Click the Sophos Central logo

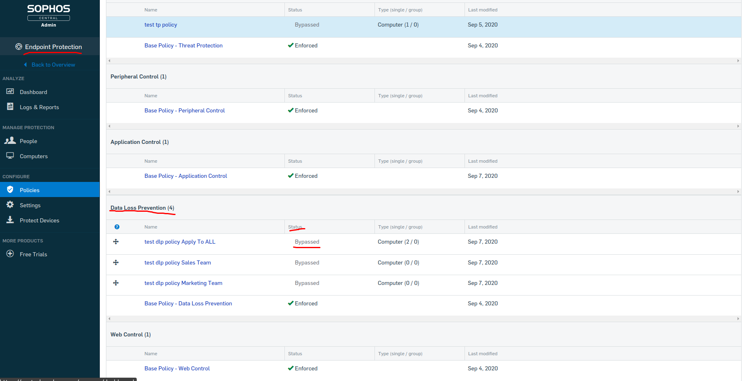click(x=49, y=12)
